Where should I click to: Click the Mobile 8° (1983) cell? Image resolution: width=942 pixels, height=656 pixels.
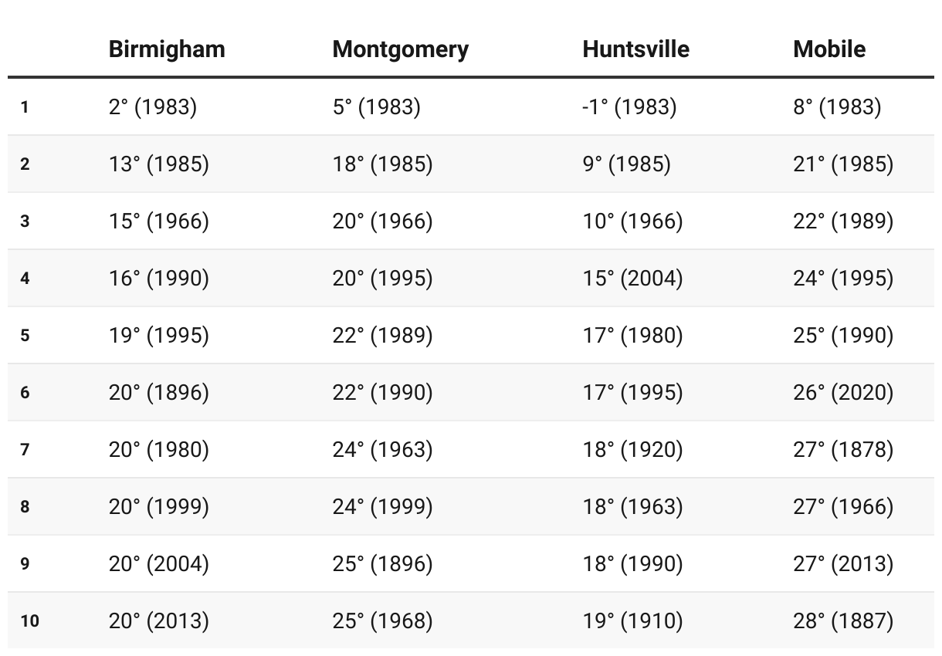coord(837,107)
